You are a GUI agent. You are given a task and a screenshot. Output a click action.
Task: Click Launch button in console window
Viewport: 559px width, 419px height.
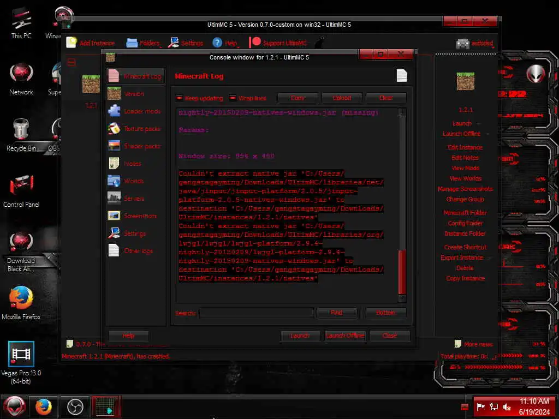300,336
